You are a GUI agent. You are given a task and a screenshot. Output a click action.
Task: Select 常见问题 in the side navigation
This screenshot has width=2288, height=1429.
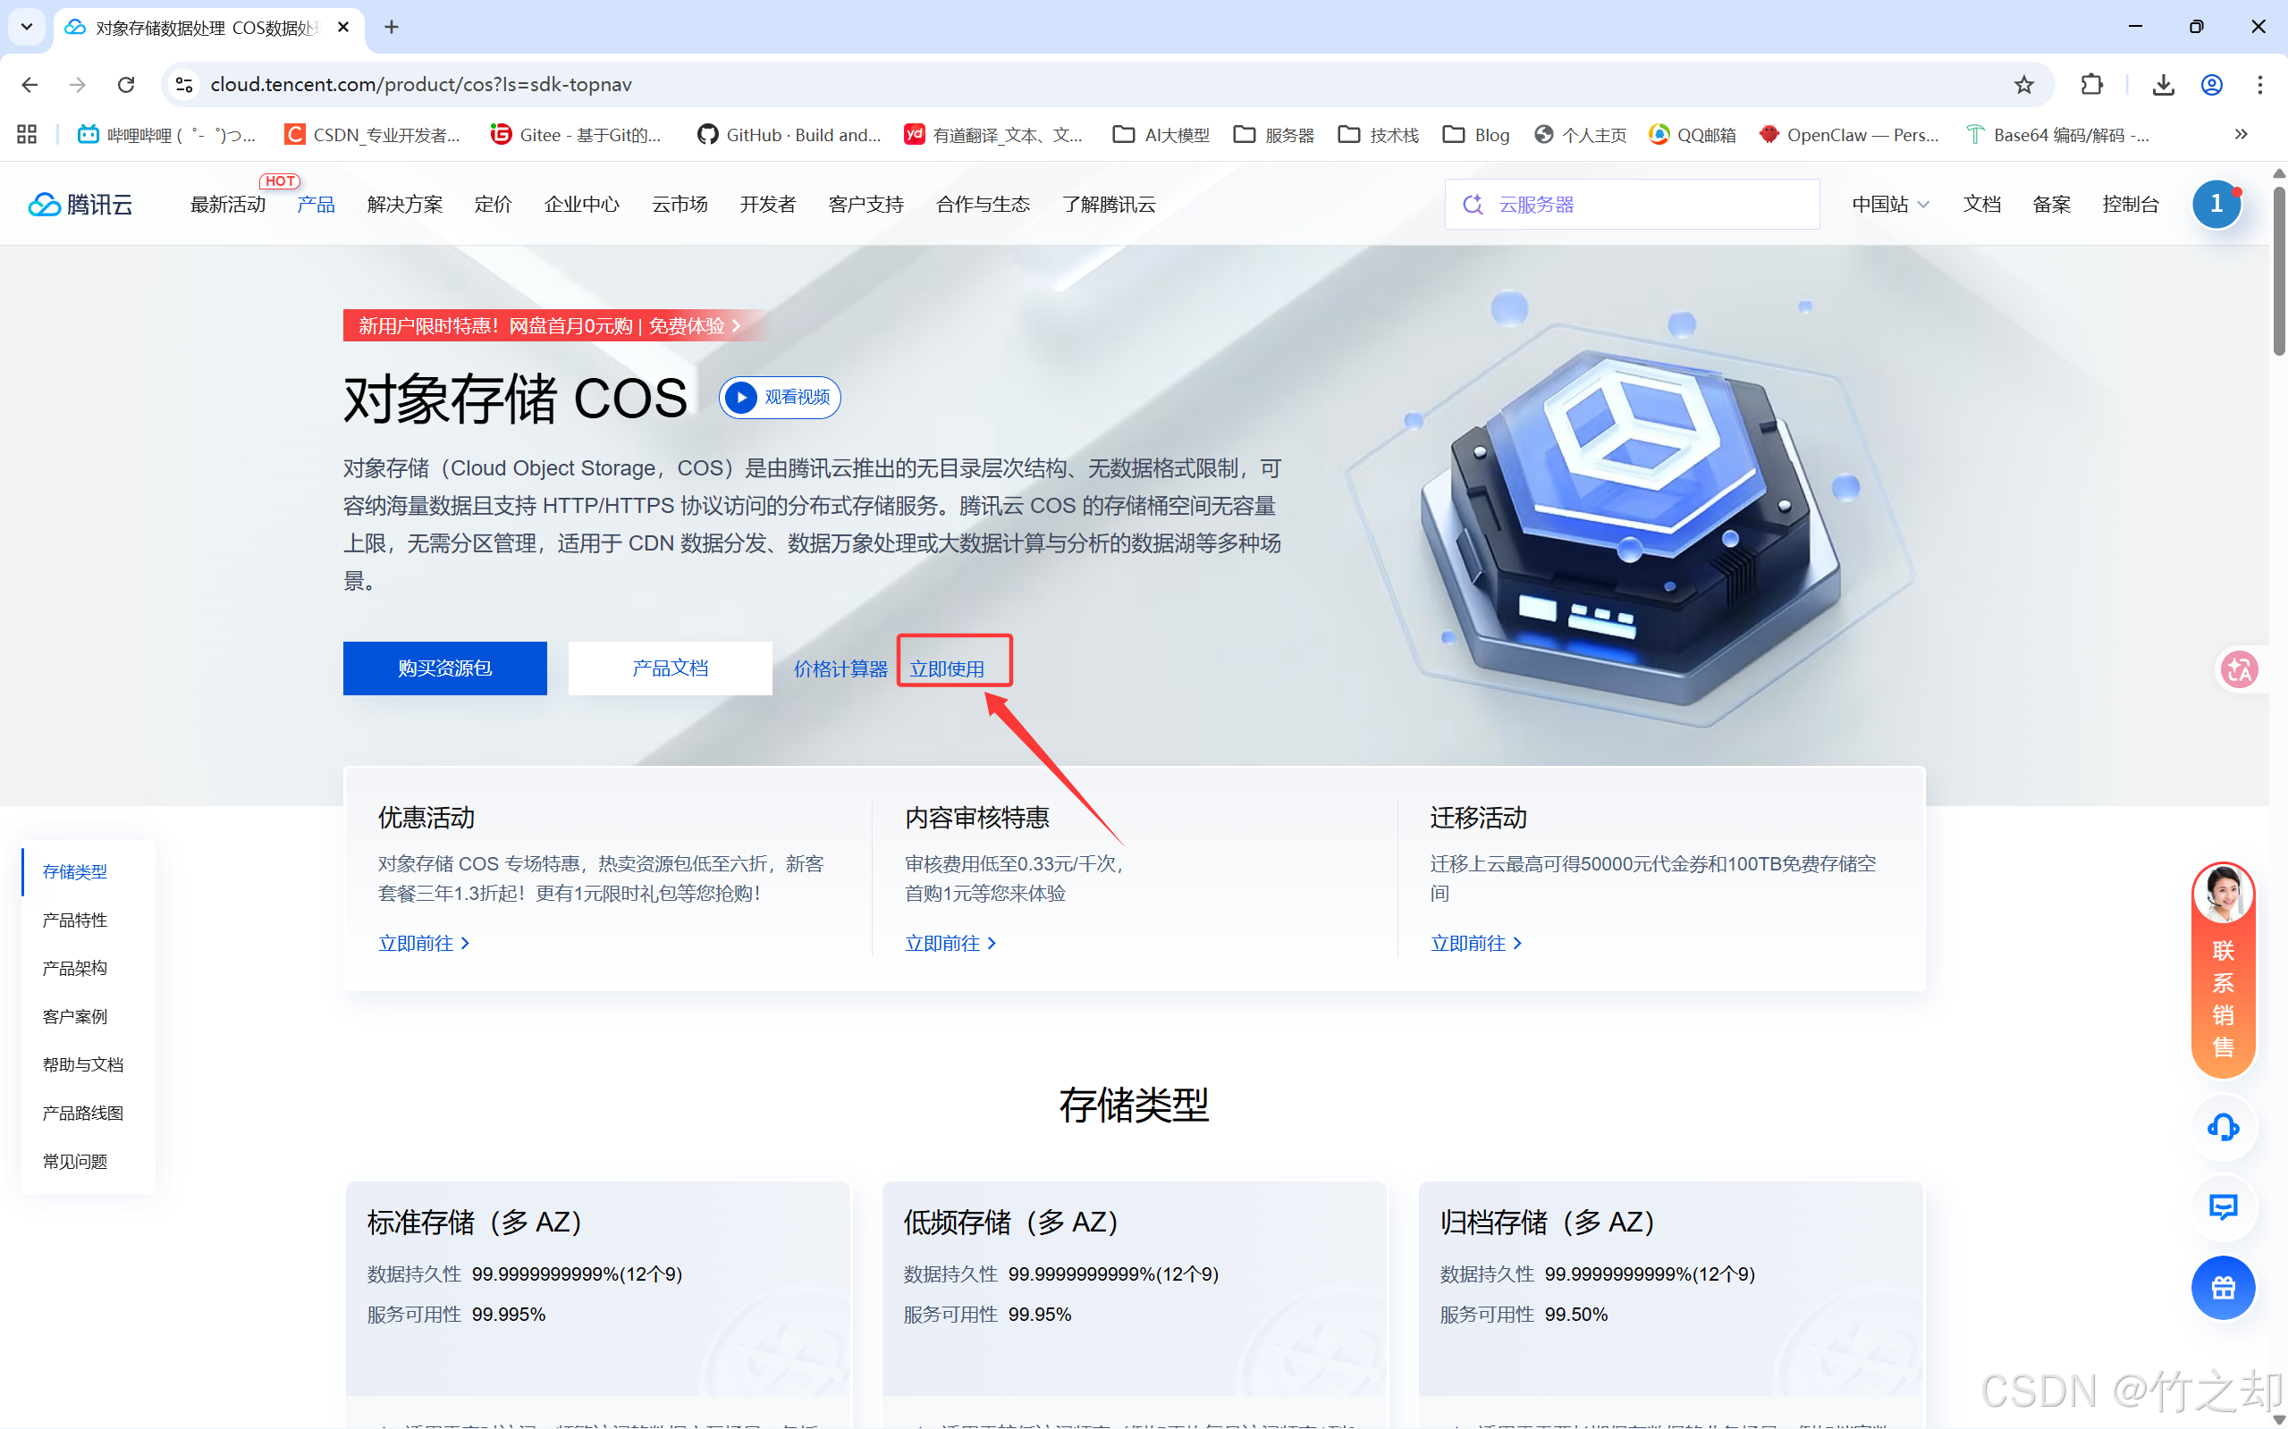[x=75, y=1161]
